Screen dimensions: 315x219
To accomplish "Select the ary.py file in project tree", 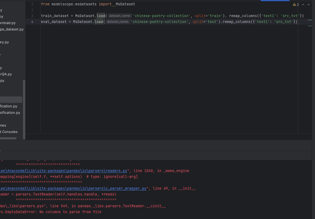I will (5, 42).
